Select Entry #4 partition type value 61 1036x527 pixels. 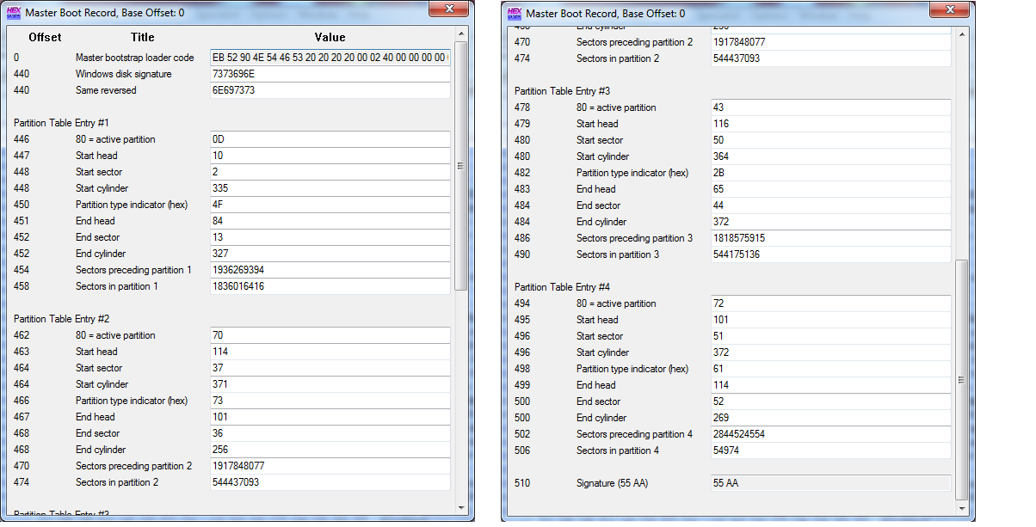[x=830, y=369]
